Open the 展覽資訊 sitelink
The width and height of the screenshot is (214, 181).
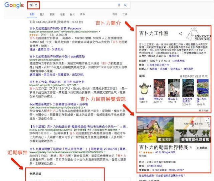[64, 75]
